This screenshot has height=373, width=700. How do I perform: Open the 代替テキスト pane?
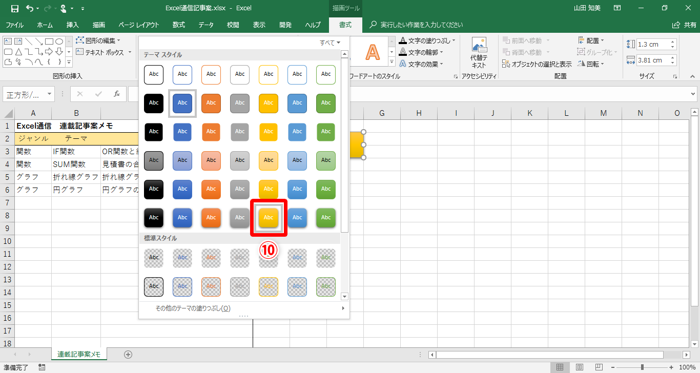point(479,53)
